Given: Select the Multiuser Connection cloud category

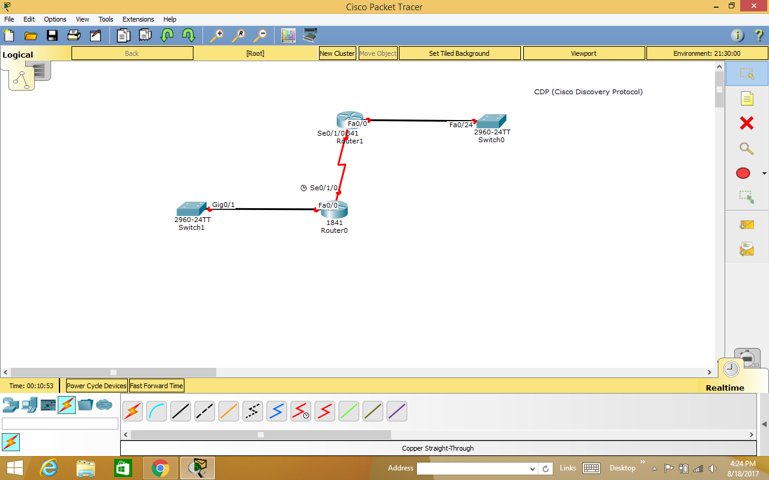Looking at the screenshot, I should click(x=104, y=404).
